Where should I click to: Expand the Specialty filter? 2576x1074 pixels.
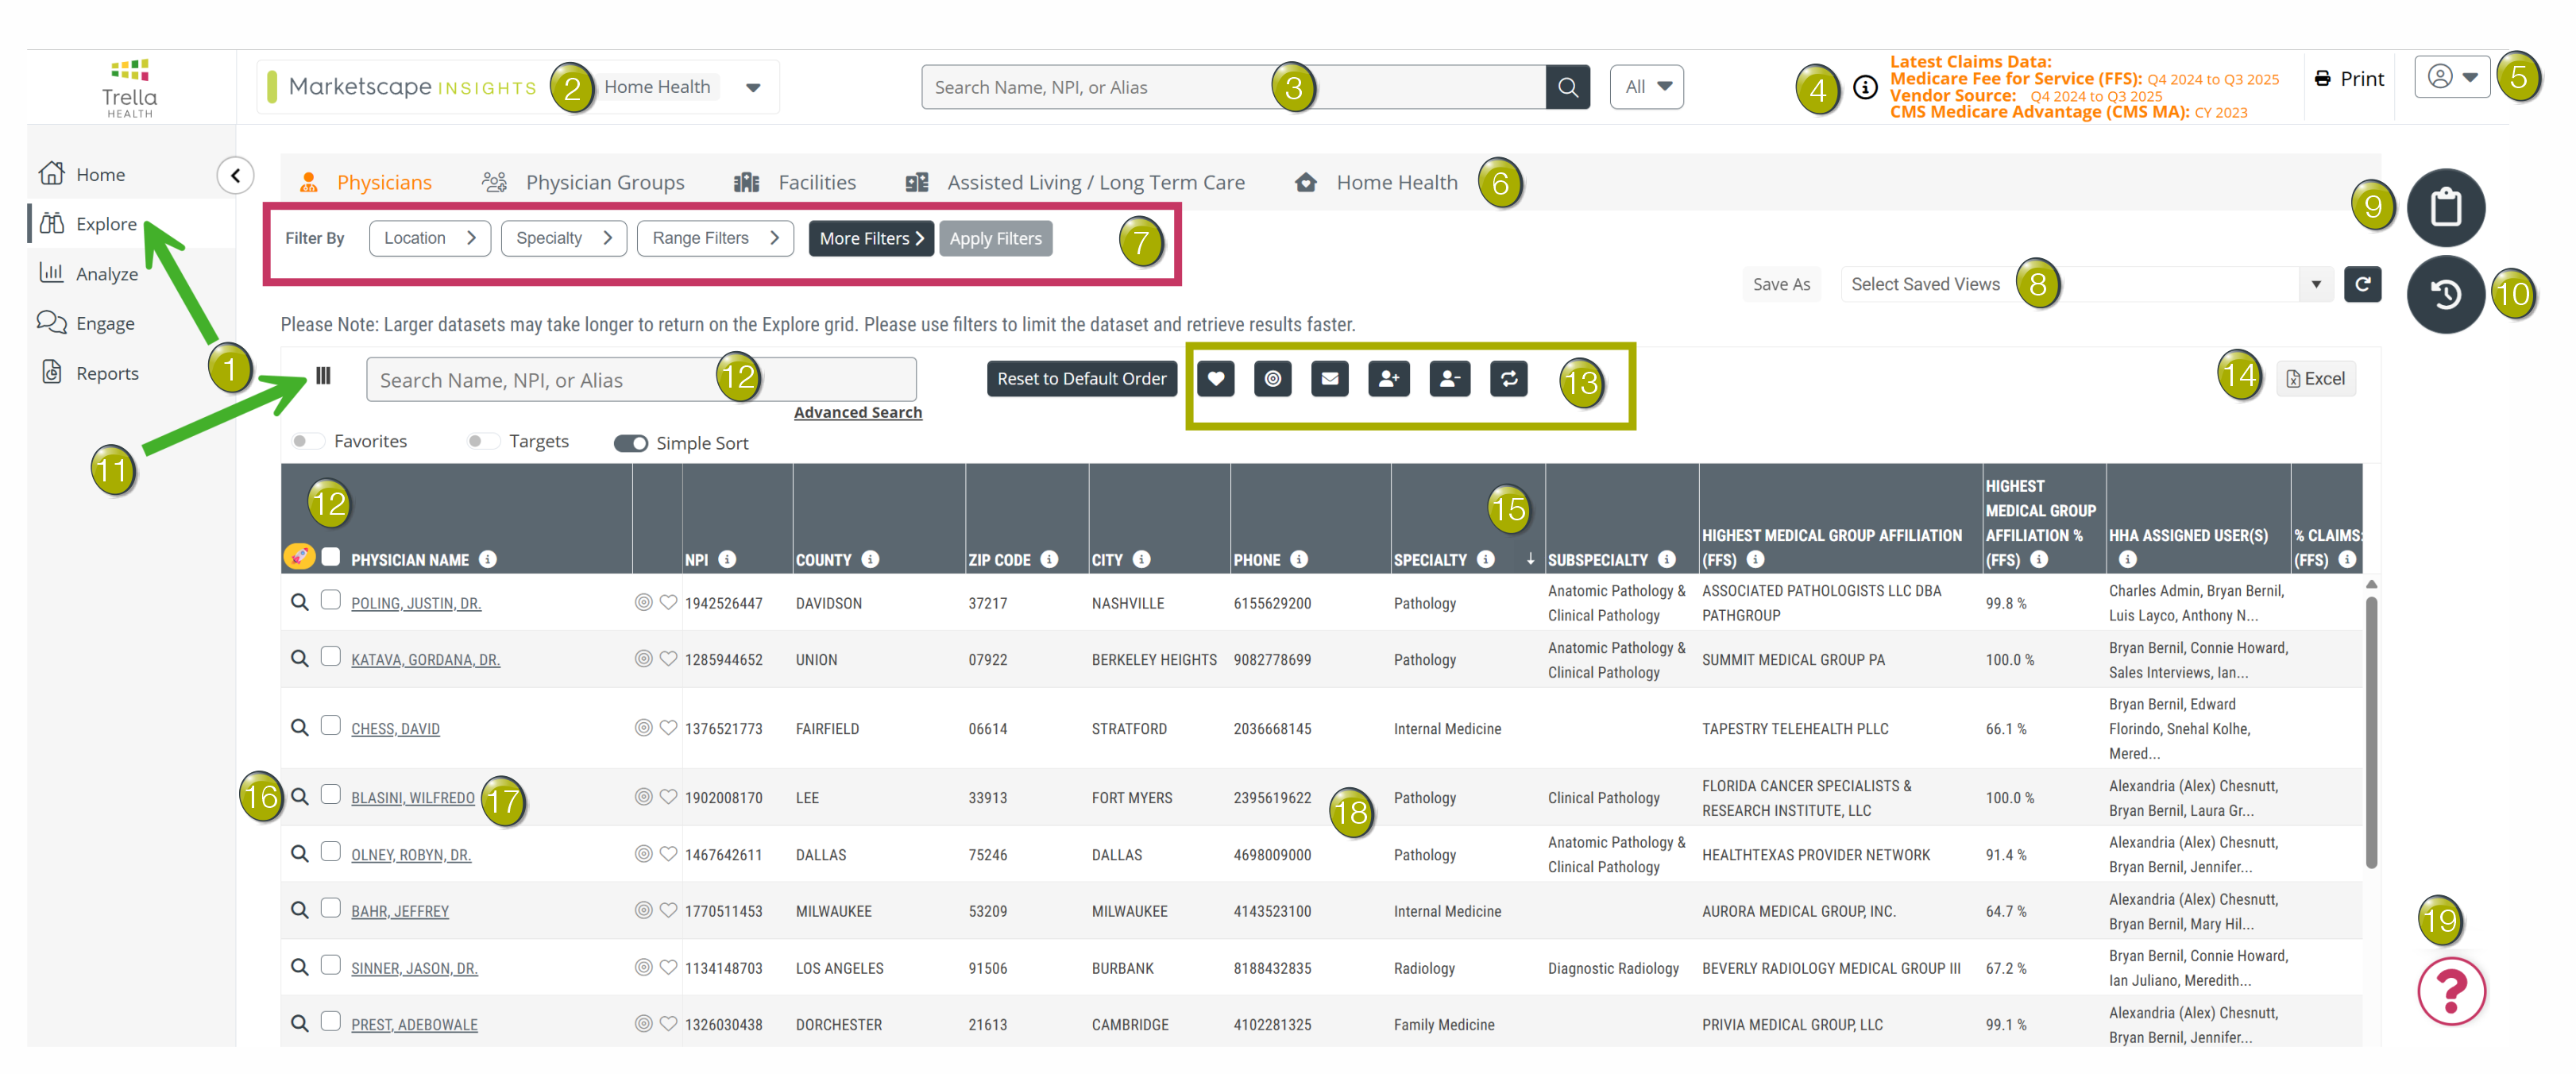pyautogui.click(x=564, y=238)
